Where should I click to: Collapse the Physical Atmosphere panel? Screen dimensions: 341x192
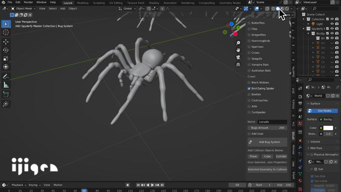point(308,154)
